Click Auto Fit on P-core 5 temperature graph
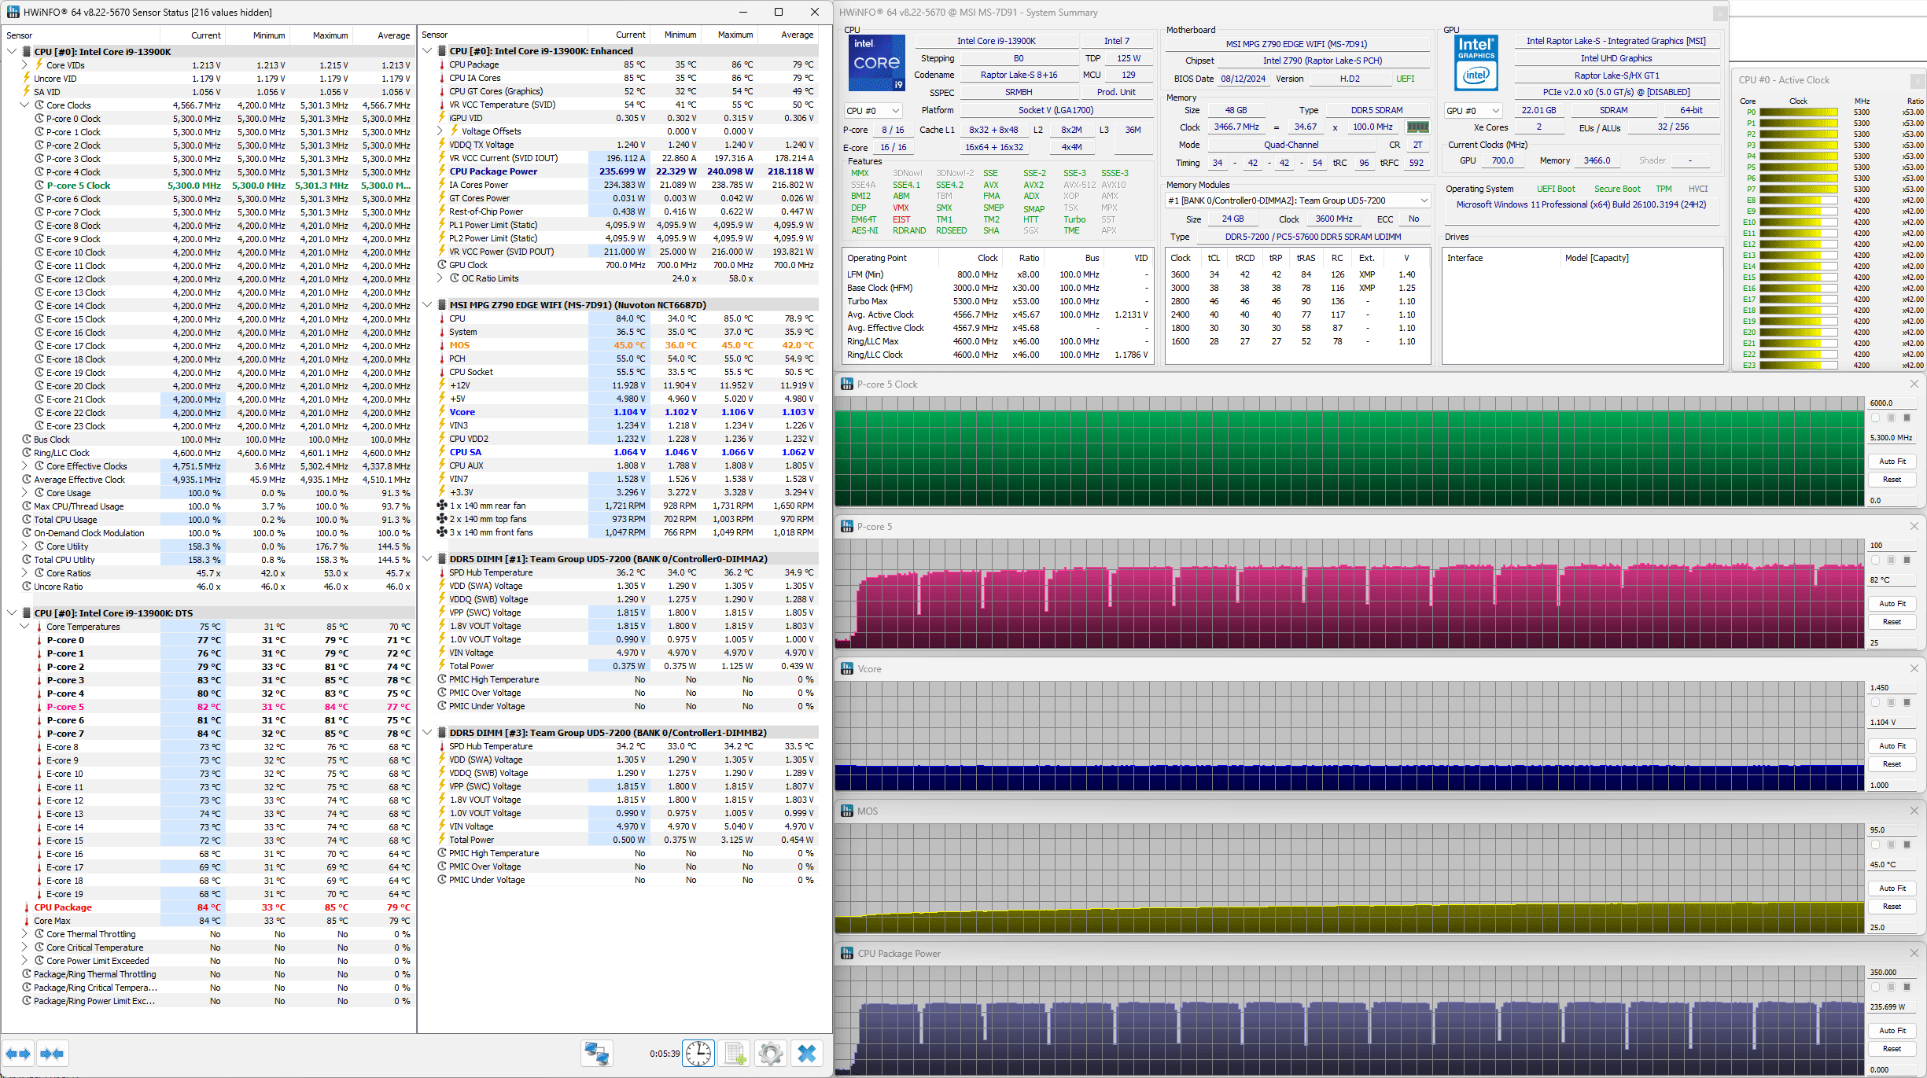Screen dimensions: 1927x1078 1892,604
